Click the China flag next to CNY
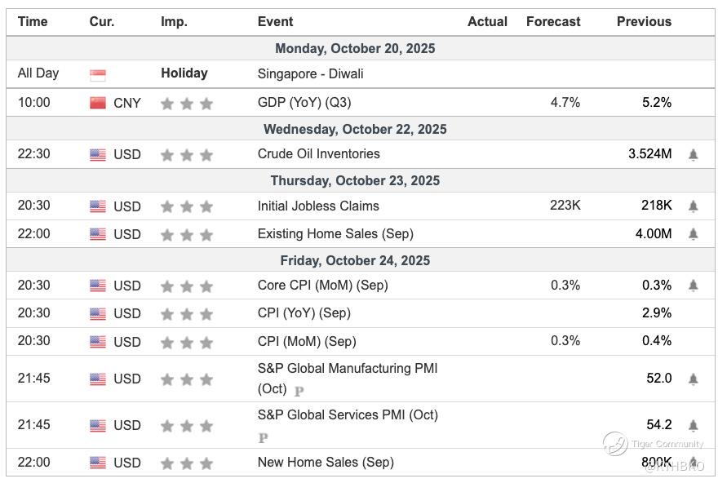This screenshot has width=718, height=483. tap(98, 103)
